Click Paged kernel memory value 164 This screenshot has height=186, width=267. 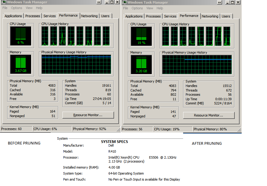pos(52,111)
